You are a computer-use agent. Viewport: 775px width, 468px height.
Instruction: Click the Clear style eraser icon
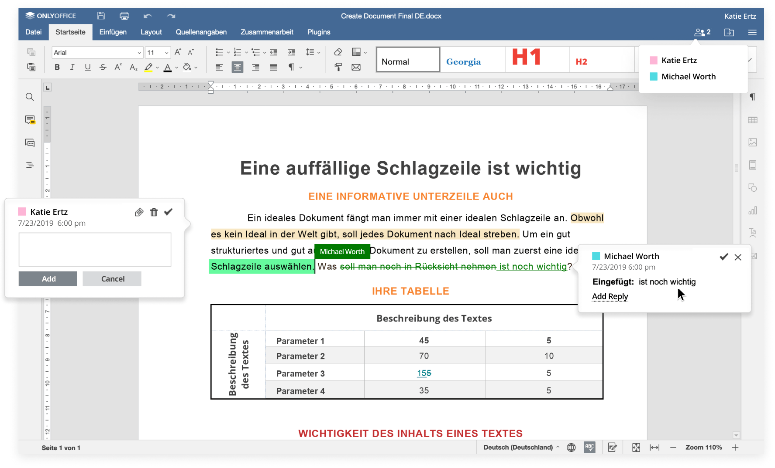[338, 52]
